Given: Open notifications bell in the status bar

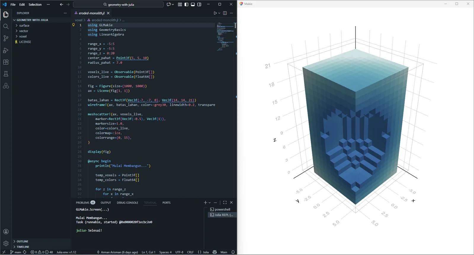Looking at the screenshot, I should 233,252.
